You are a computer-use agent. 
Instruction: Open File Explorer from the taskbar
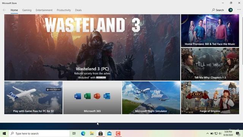[92, 134]
